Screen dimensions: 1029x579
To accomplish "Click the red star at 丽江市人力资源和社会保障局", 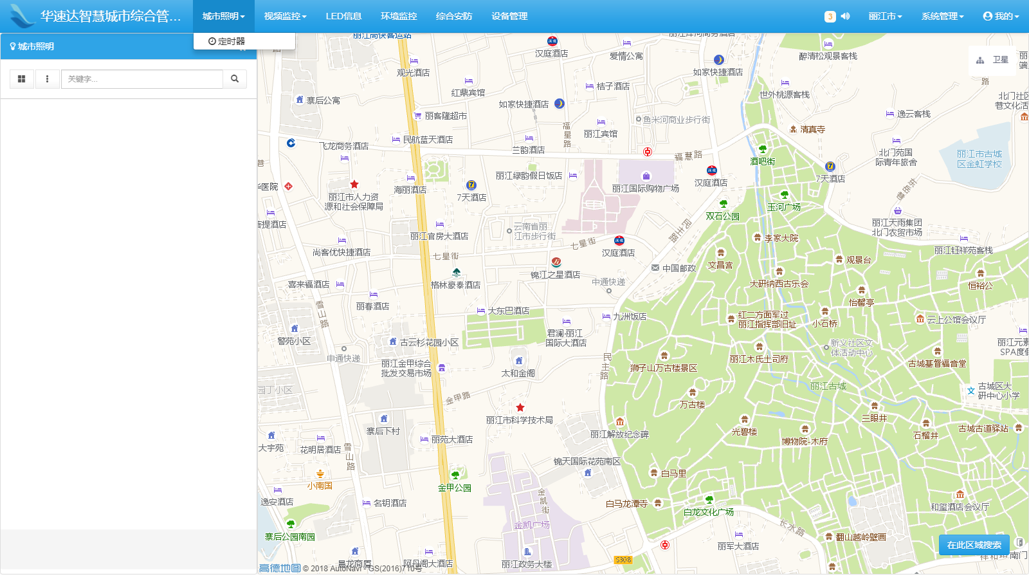I will pyautogui.click(x=354, y=184).
